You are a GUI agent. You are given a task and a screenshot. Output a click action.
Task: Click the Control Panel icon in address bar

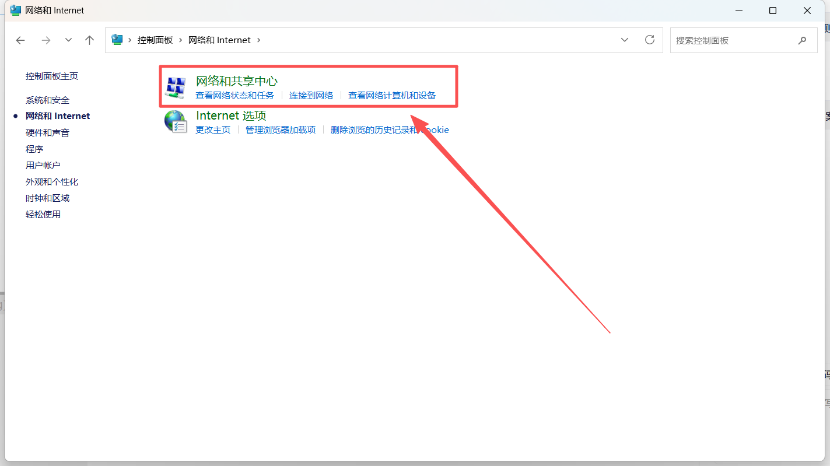pyautogui.click(x=117, y=40)
